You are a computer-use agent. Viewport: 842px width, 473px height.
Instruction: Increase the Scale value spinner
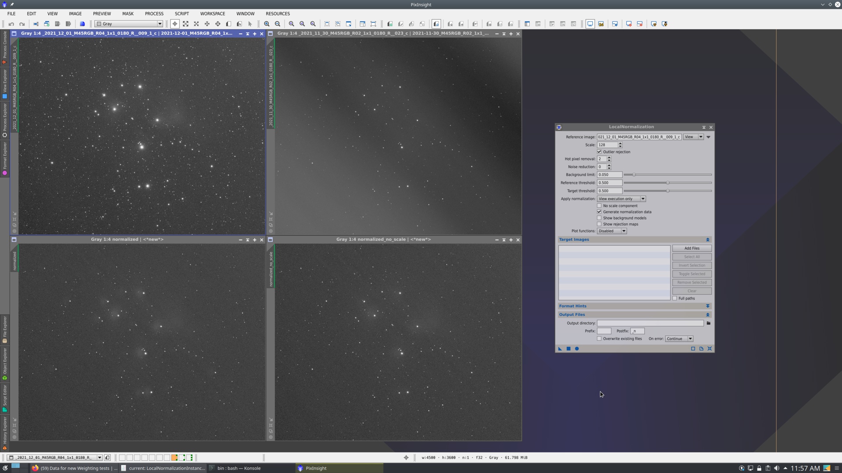pyautogui.click(x=620, y=144)
